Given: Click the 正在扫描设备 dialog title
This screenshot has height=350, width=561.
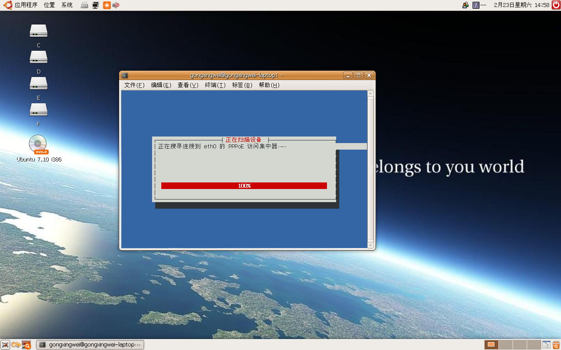Looking at the screenshot, I should point(244,140).
